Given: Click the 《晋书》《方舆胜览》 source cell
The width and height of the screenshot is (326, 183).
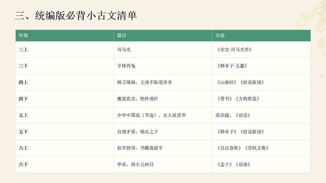Looking at the screenshot, I should pos(261,99).
